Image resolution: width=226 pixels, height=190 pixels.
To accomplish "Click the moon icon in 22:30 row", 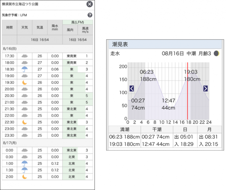I will click(25, 122).
